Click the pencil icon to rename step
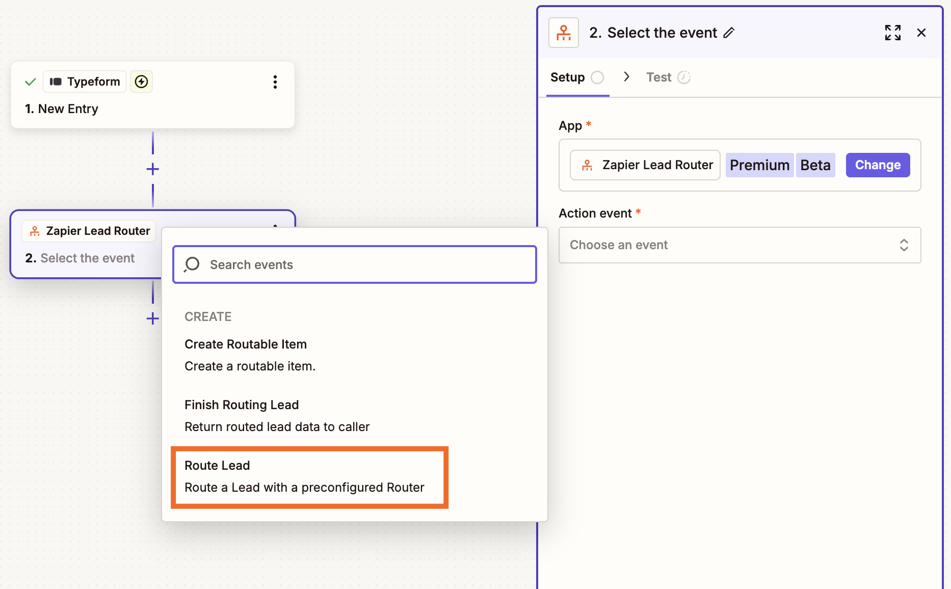This screenshot has height=589, width=951. tap(729, 33)
